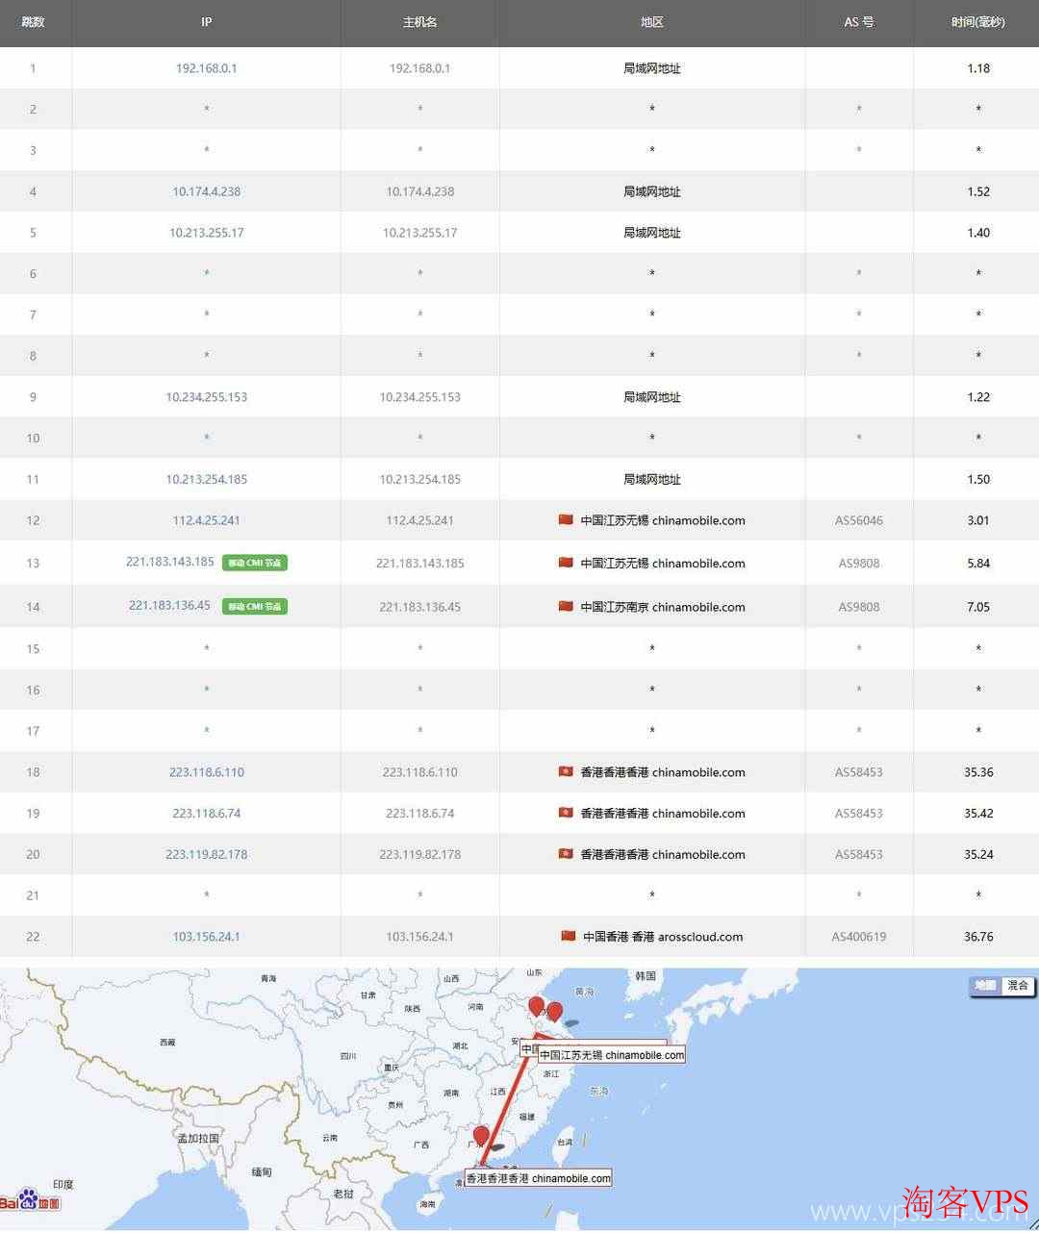Viewport: 1039px width, 1233px height.
Task: Open IP link 103.156.24.1 in IP column
Action: [x=206, y=937]
